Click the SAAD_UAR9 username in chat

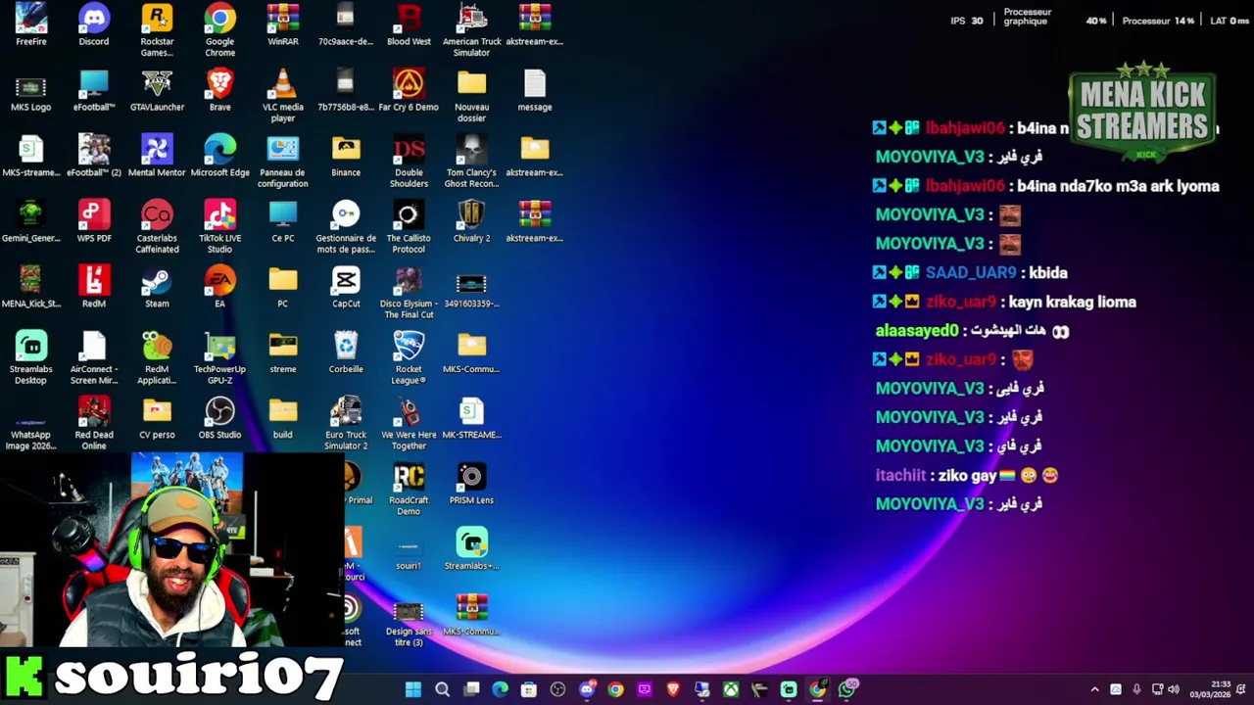[x=971, y=273]
